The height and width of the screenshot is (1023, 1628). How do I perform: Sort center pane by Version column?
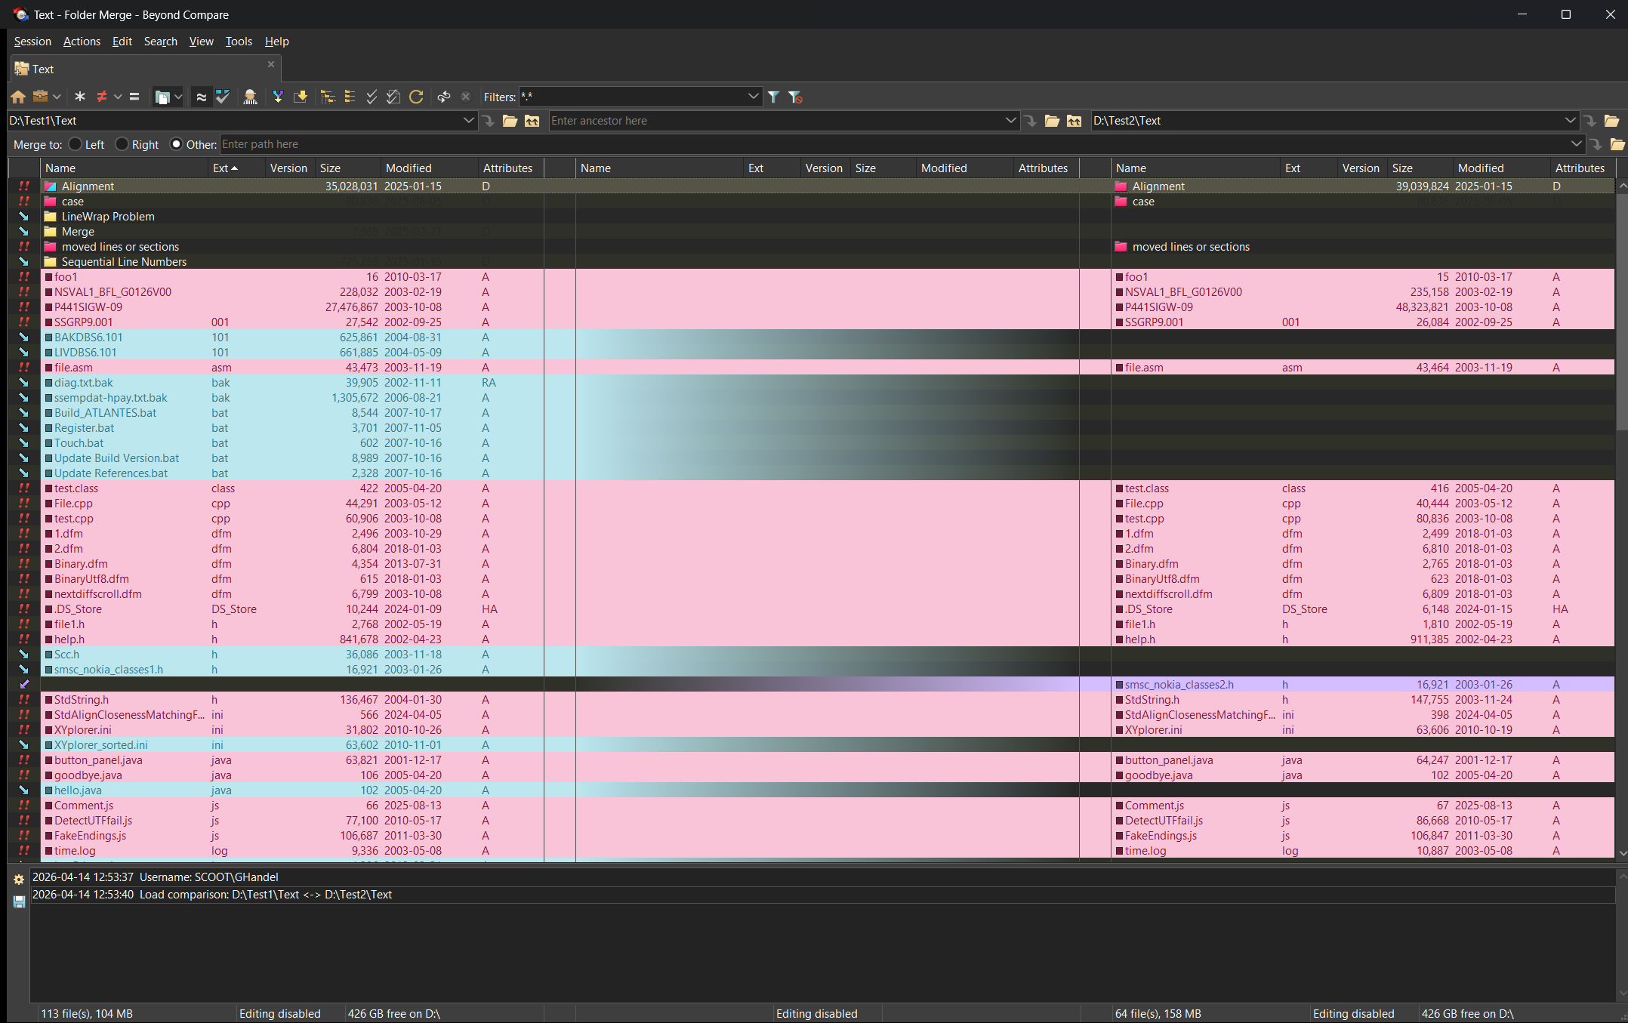click(824, 168)
